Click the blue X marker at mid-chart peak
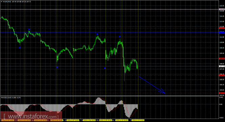Image resolution: width=225 pixels, height=122 pixels. tap(97, 34)
